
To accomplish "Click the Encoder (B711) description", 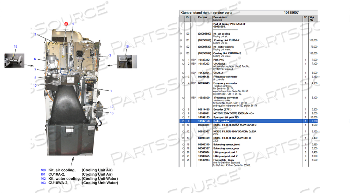I will 223,110.
